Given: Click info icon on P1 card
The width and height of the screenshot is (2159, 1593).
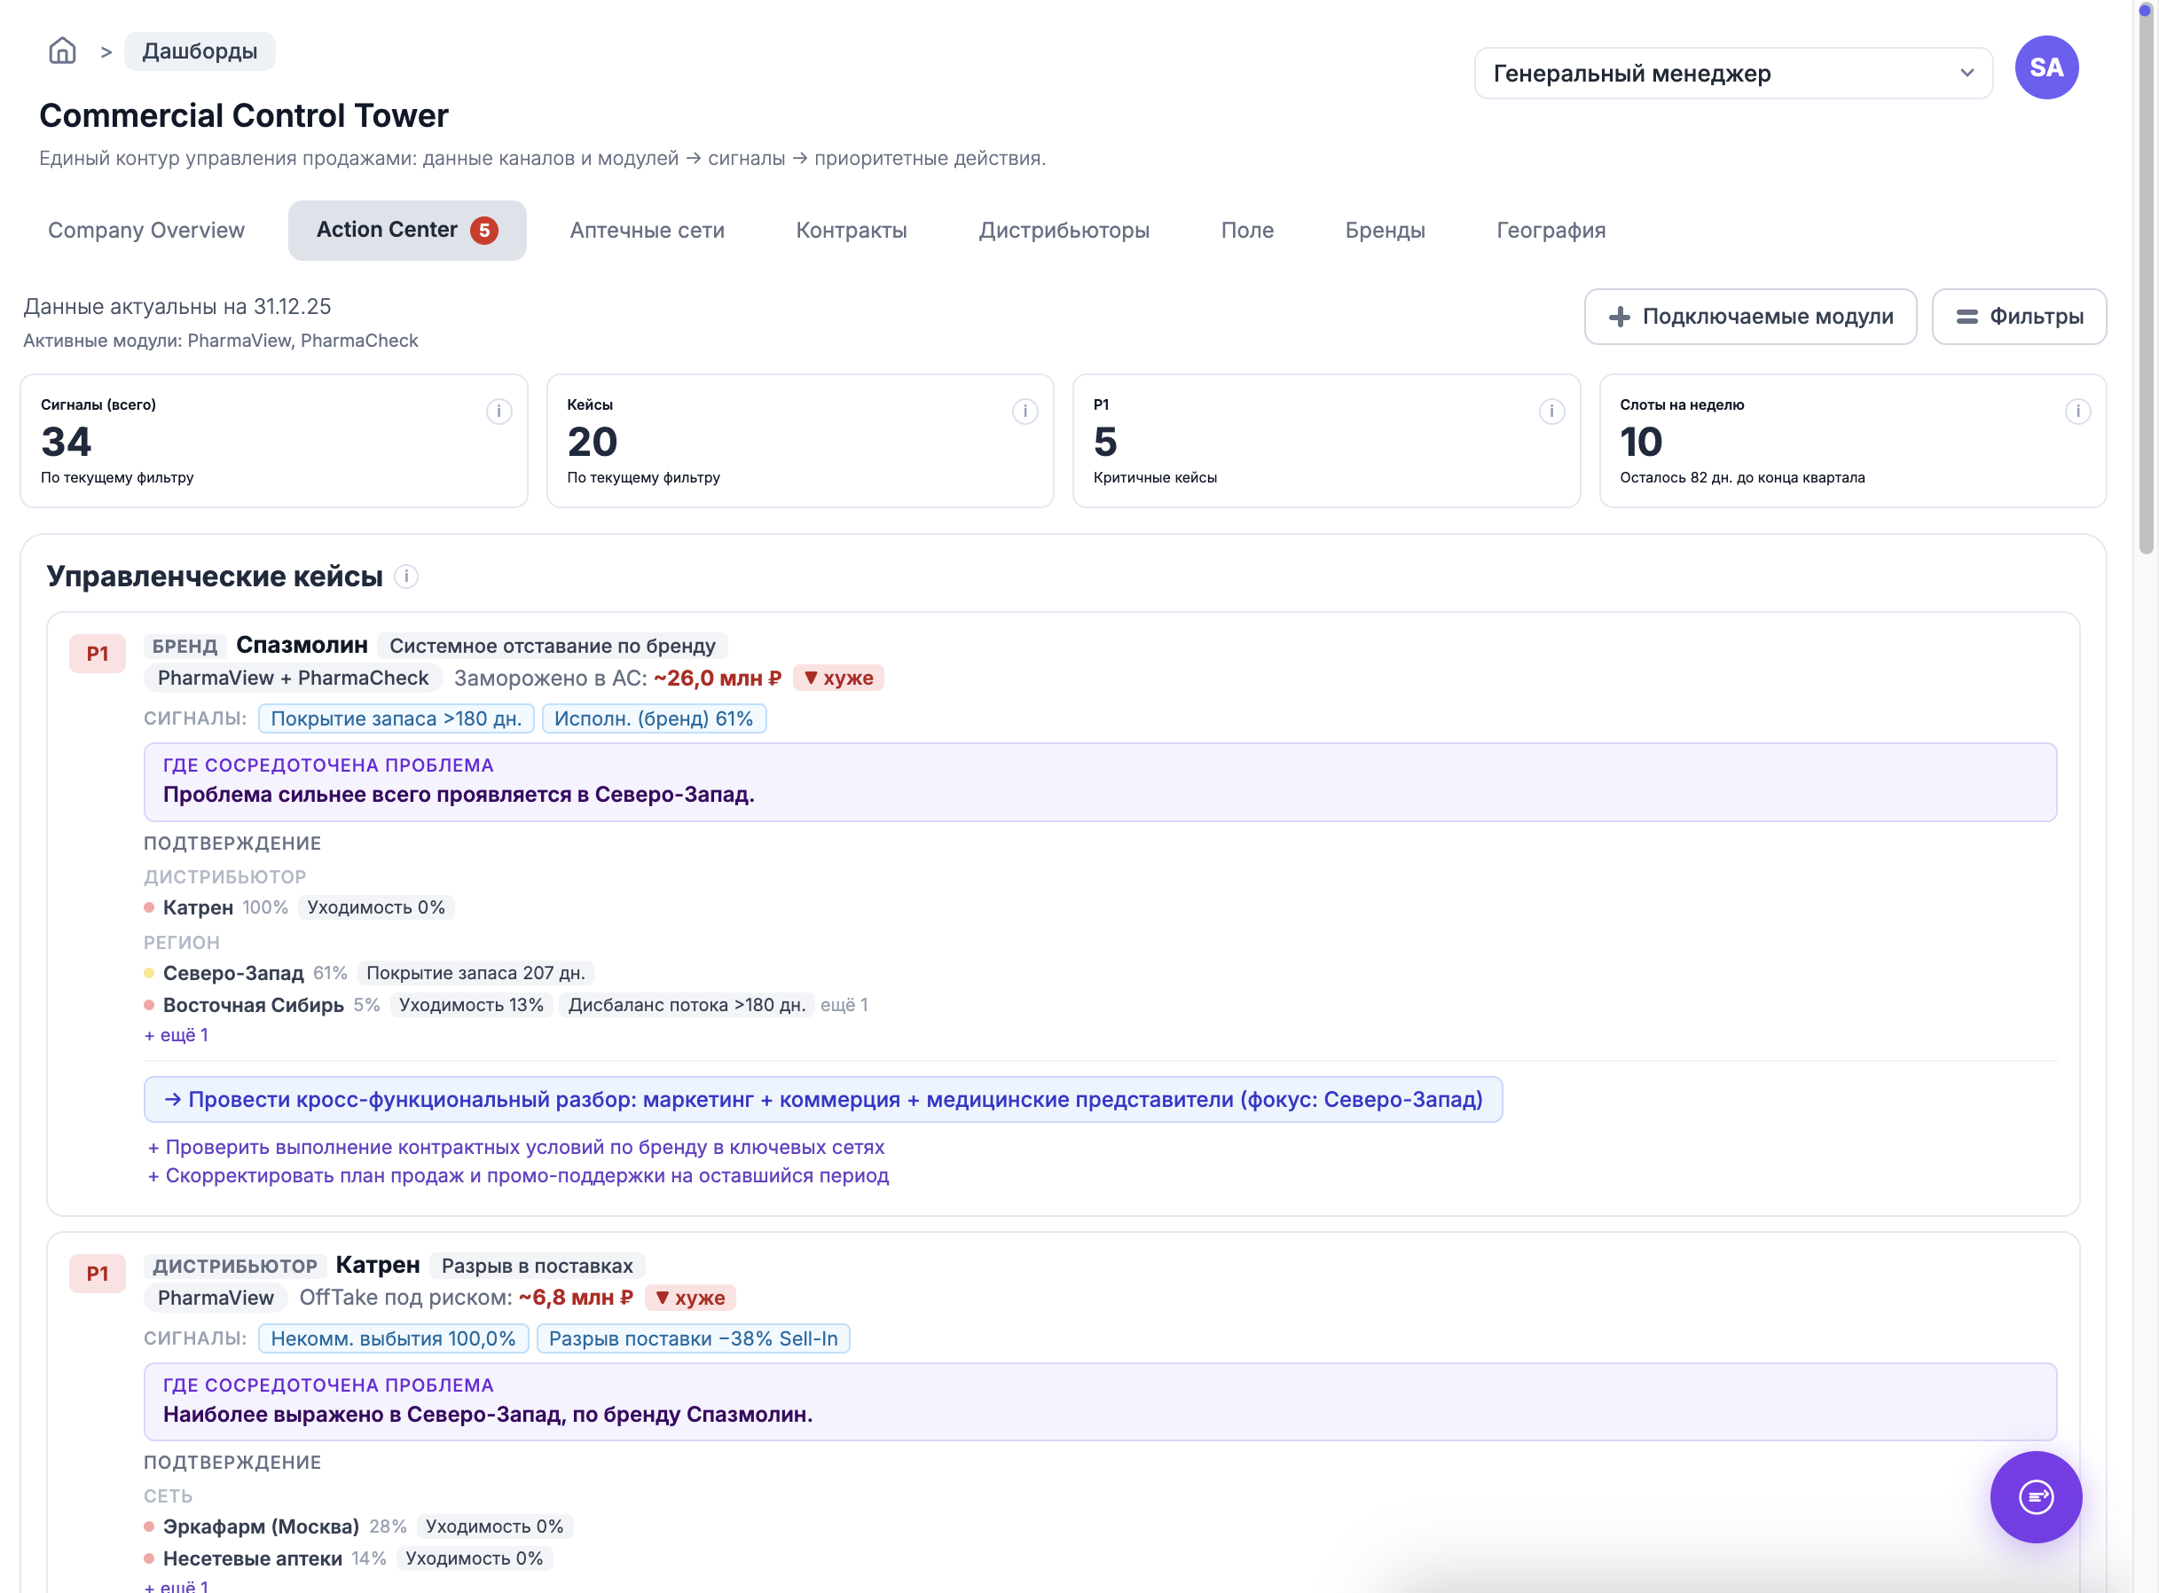Looking at the screenshot, I should 1551,412.
